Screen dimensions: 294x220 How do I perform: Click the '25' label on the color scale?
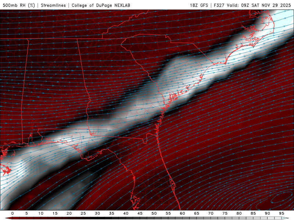(83, 213)
